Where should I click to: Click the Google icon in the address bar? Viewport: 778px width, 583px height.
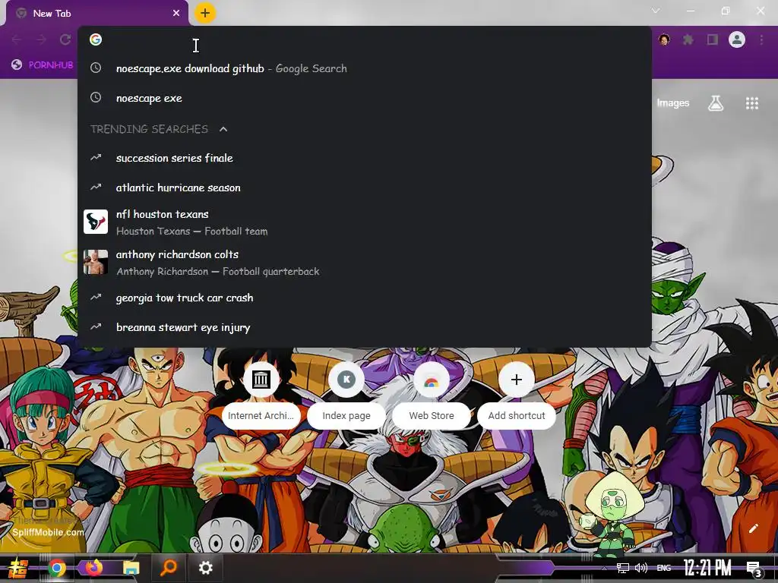coord(96,39)
